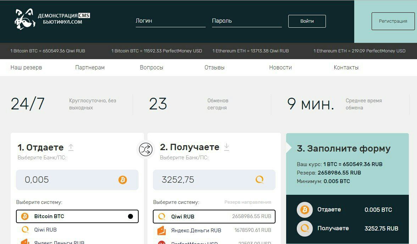Click the Bitcoin icon next to Отдаете summary
Viewport: 417px width, 244px height.
(x=305, y=210)
